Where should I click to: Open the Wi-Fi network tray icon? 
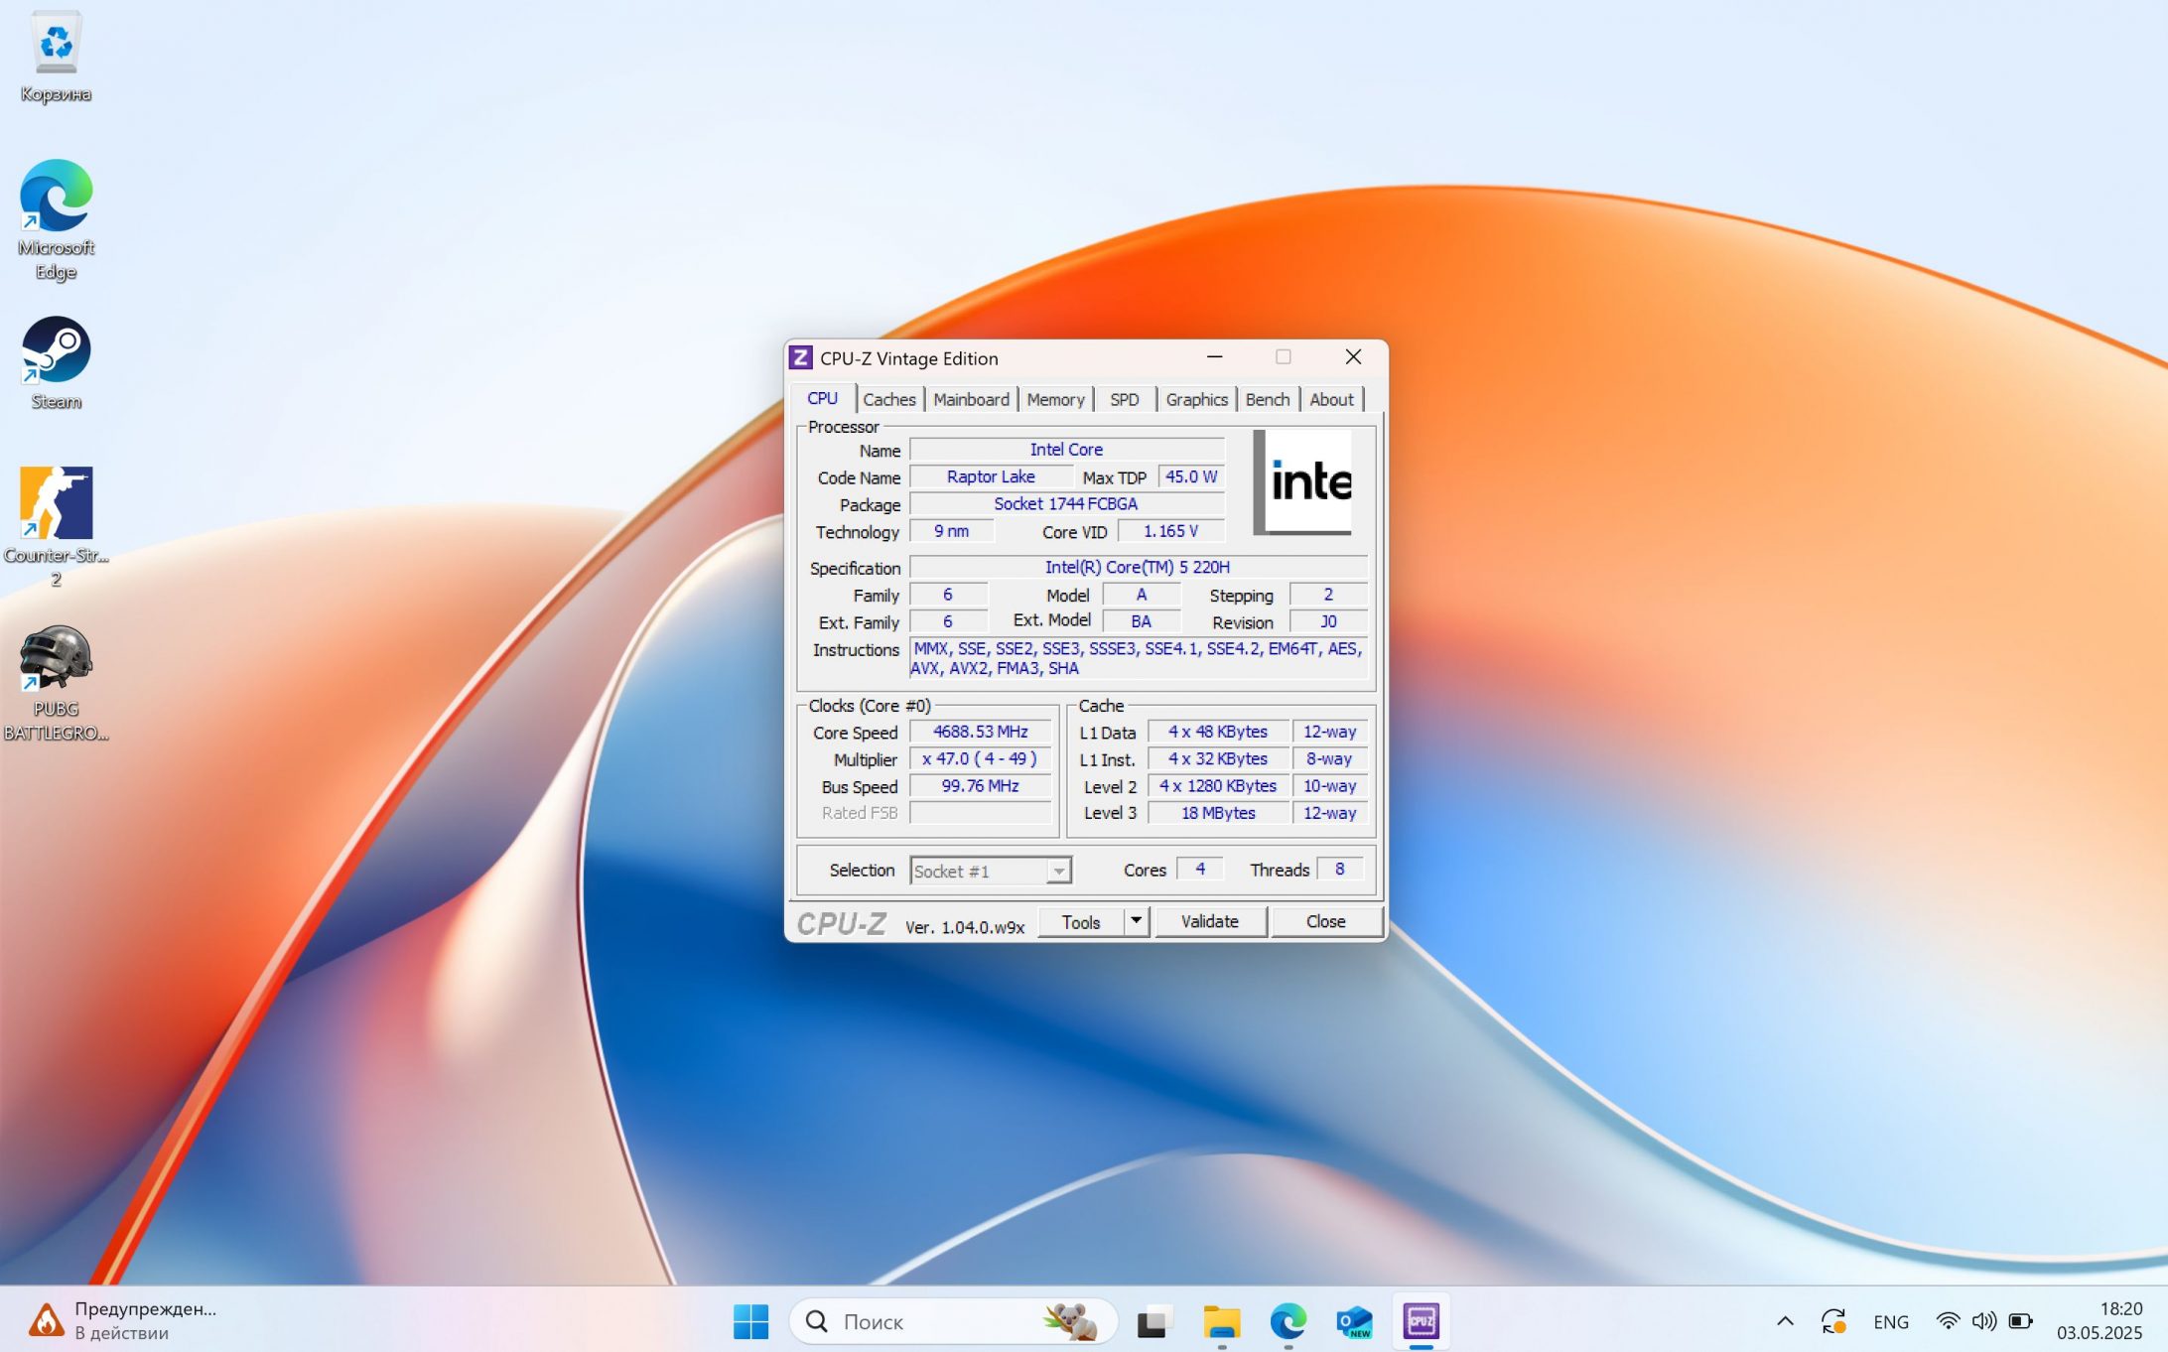pos(1948,1321)
